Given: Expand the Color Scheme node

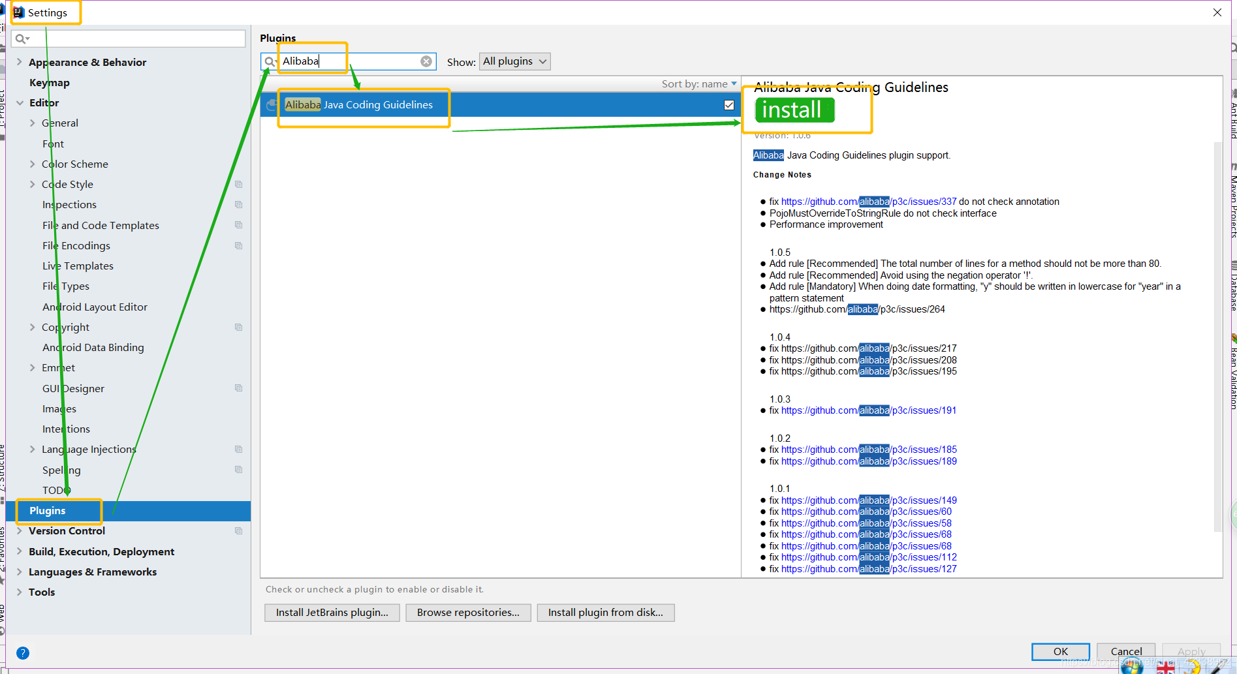Looking at the screenshot, I should [33, 164].
